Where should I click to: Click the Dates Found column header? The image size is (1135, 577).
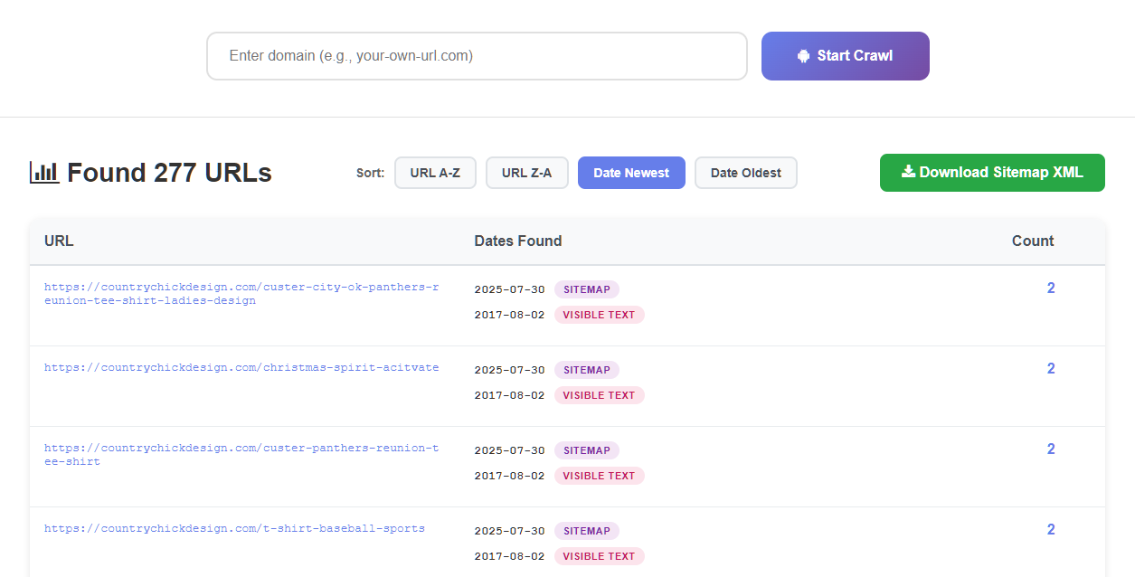[x=517, y=241]
